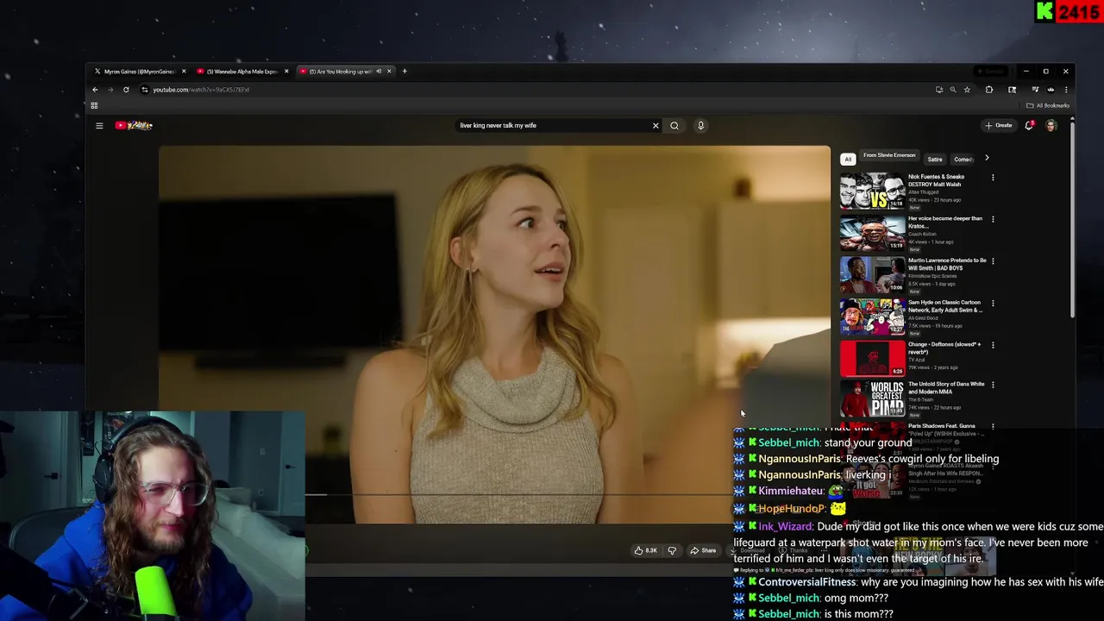This screenshot has height=621, width=1104.
Task: Like the video with thumbs up
Action: click(x=646, y=550)
